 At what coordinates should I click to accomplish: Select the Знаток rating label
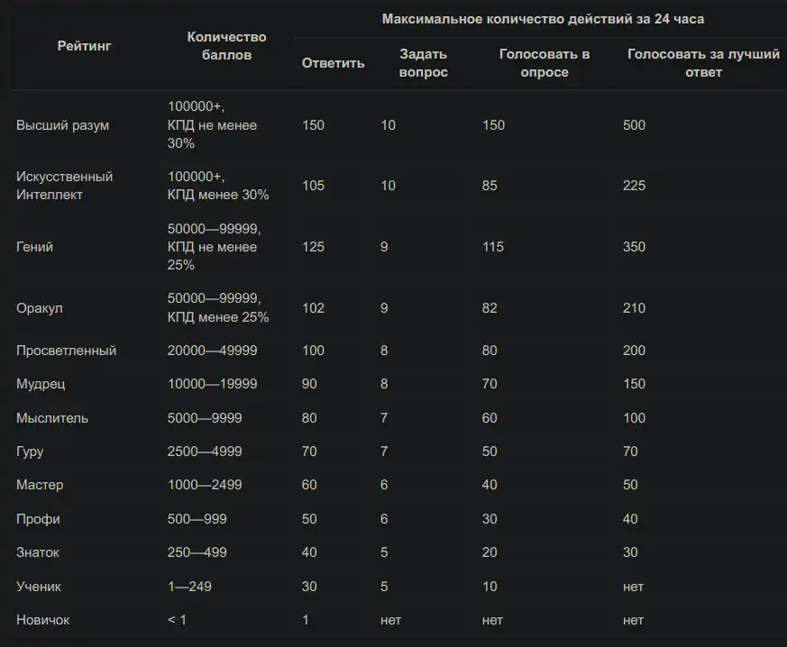pyautogui.click(x=38, y=552)
